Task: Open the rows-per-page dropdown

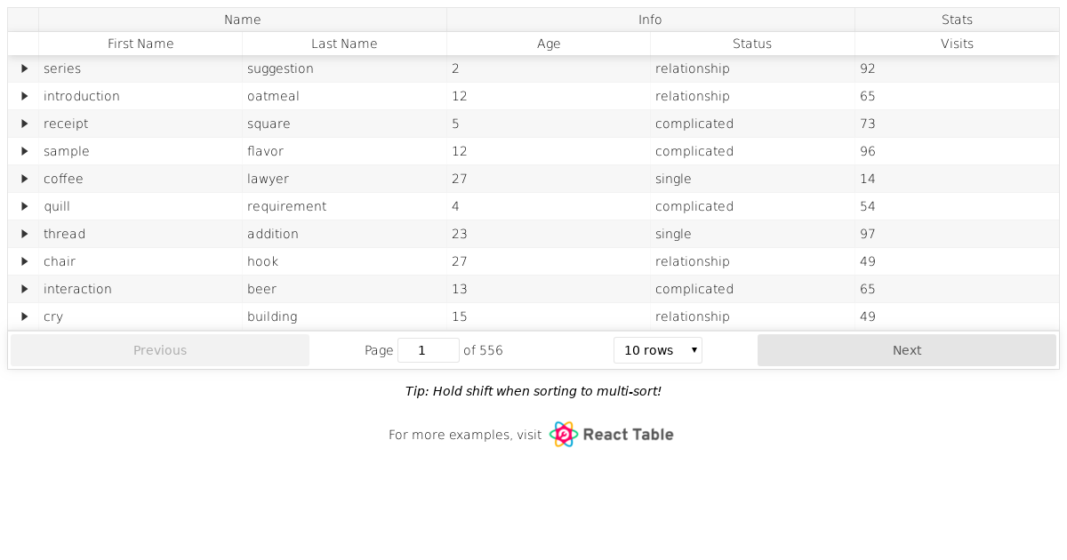Action: coord(657,349)
